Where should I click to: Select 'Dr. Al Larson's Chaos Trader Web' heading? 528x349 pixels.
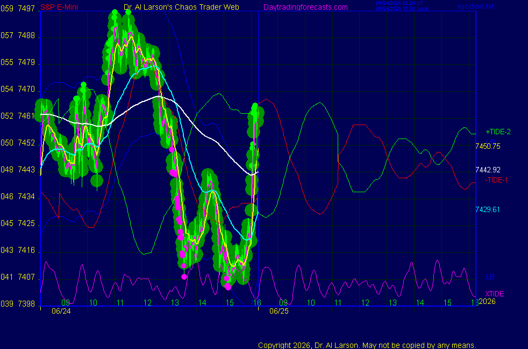[x=181, y=7]
